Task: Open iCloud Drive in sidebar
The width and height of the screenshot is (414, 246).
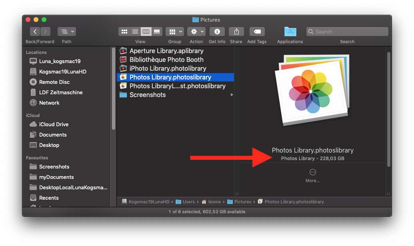Action: click(54, 124)
